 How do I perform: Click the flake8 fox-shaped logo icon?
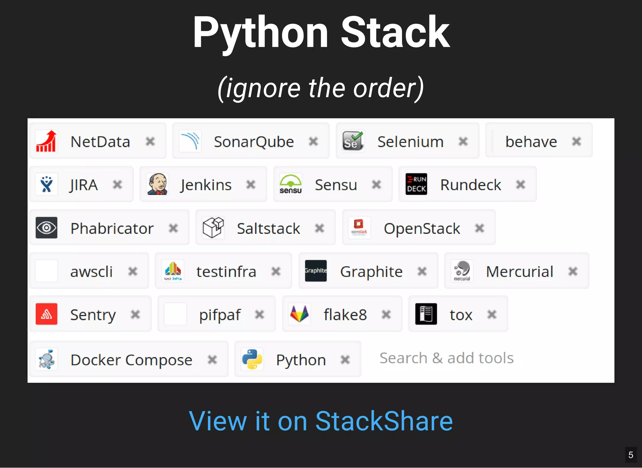coord(299,314)
